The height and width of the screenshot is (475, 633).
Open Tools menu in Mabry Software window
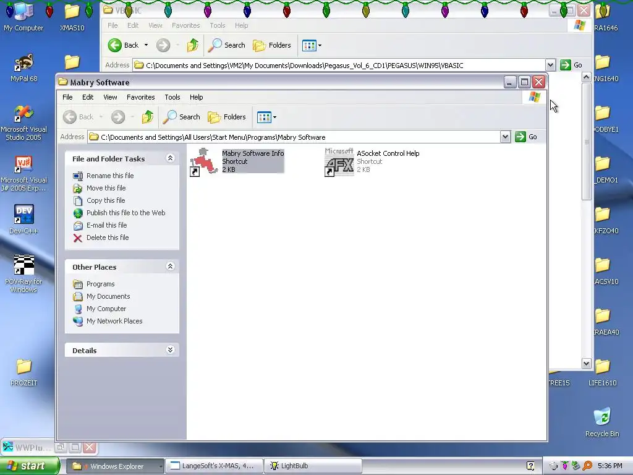[172, 97]
